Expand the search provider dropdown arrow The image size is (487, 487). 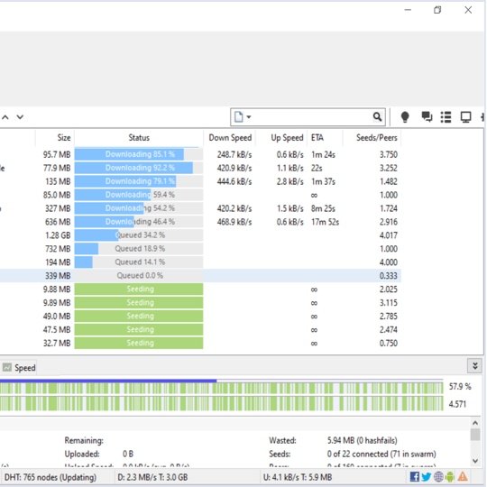(x=249, y=117)
